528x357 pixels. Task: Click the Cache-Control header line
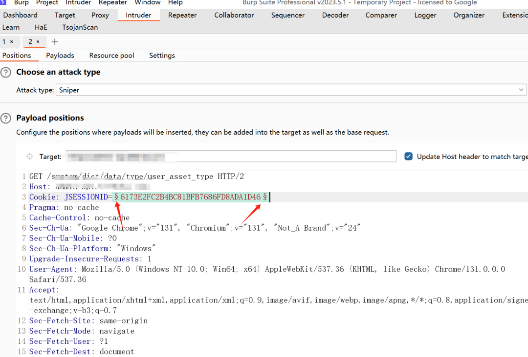(80, 218)
